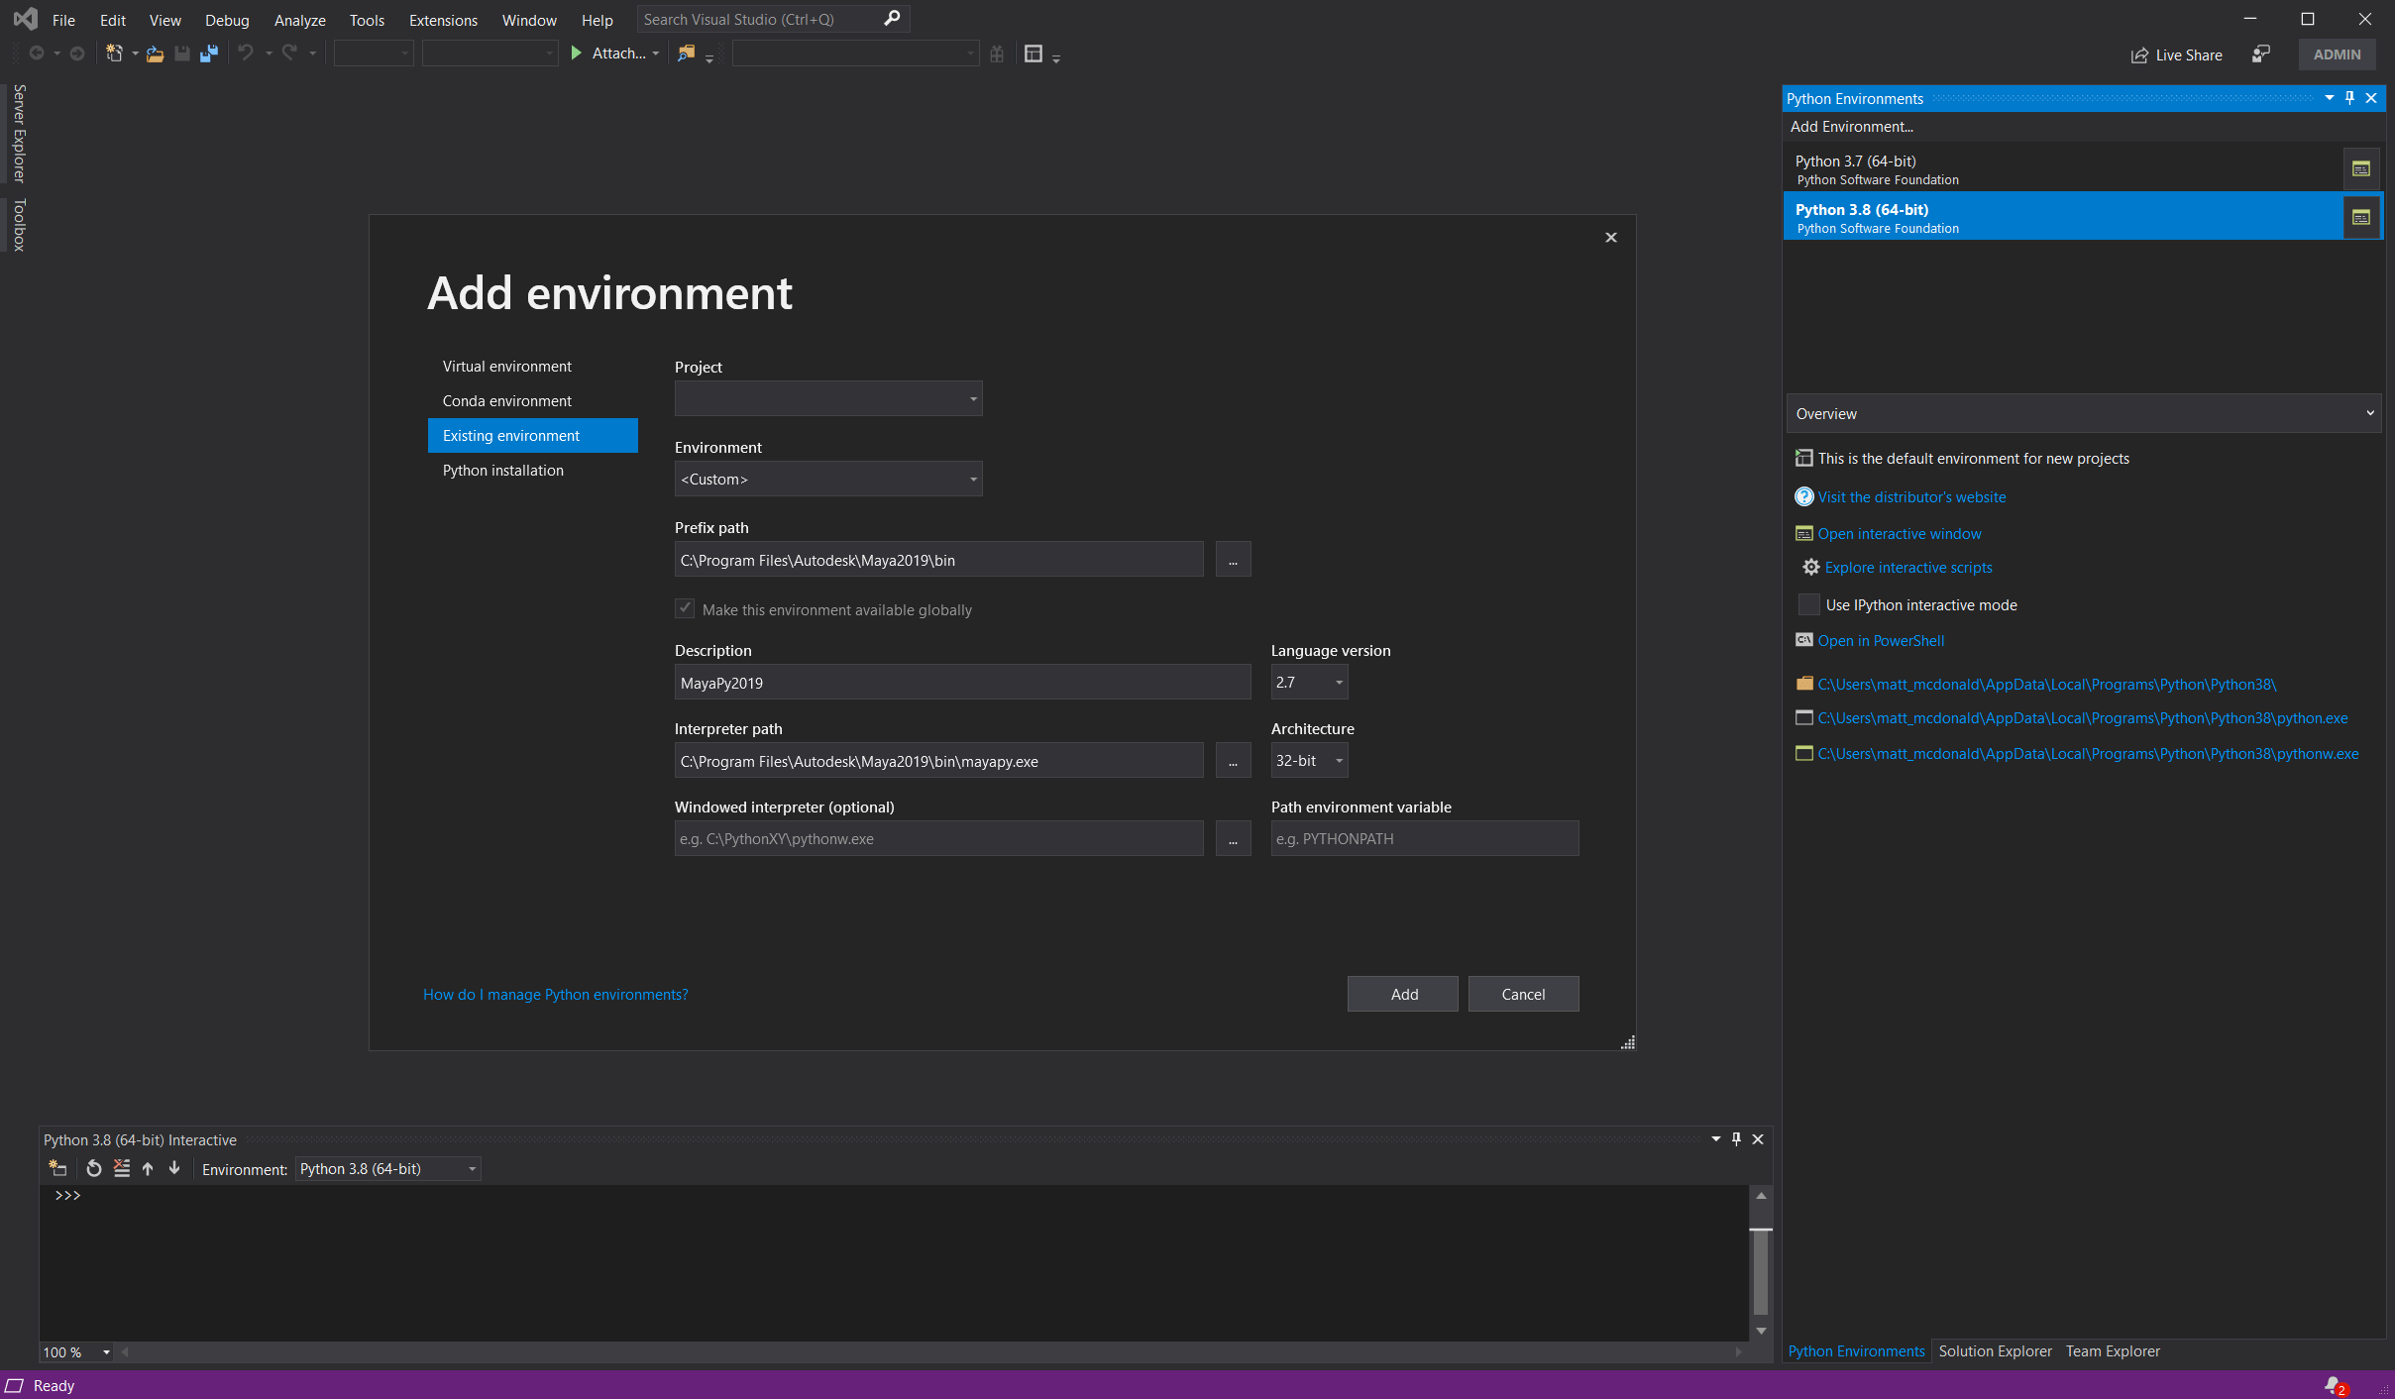
Task: Click the Undo icon in the toolbar
Action: pos(245,54)
